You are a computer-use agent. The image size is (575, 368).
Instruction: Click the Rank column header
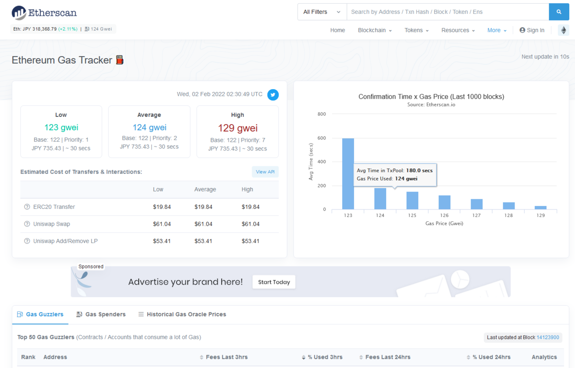28,357
